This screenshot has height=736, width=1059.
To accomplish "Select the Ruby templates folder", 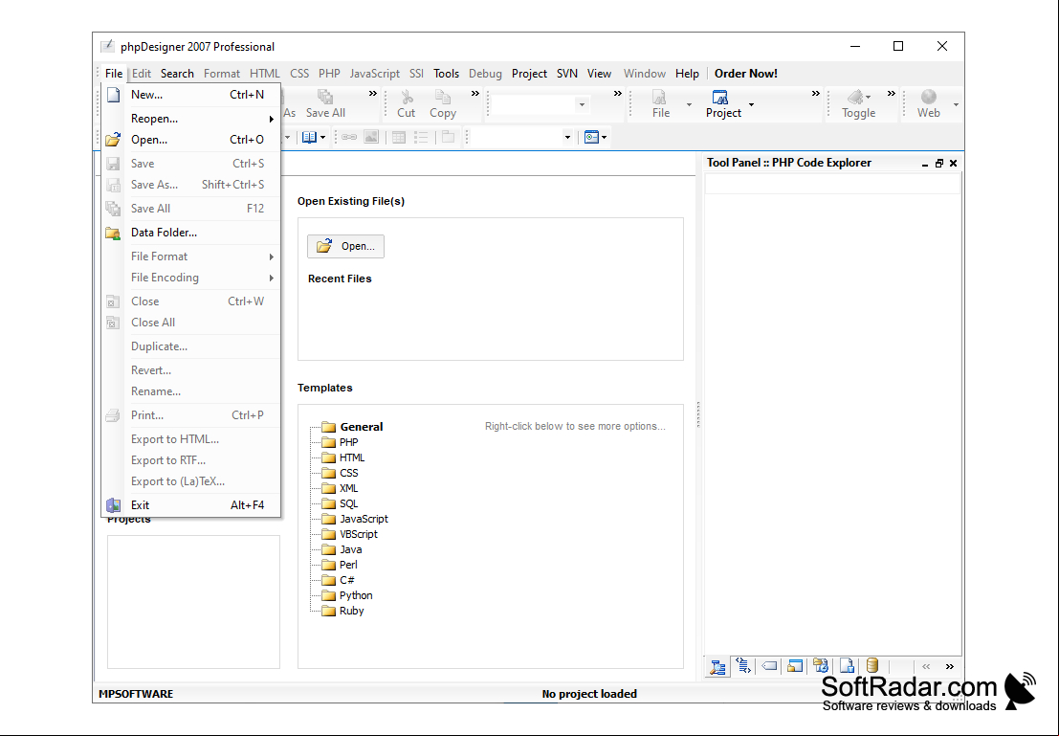I will [342, 611].
